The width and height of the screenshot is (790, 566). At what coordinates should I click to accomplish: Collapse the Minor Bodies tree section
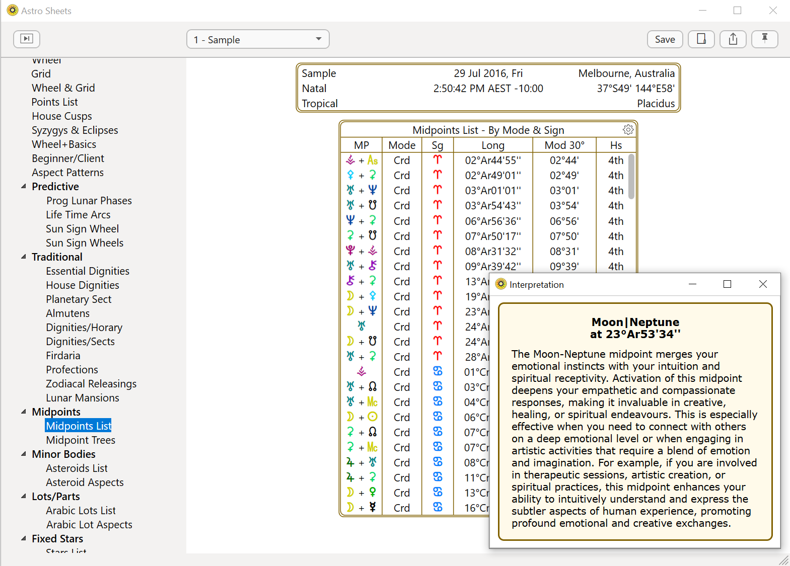[x=24, y=454]
